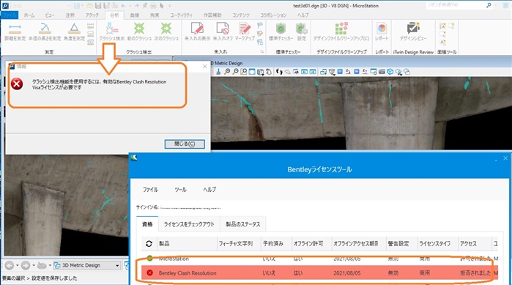The image size is (512, 285).
Task: Open the File (ファイル) menu in license tool
Action: (x=150, y=190)
